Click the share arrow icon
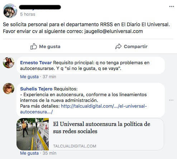Image resolution: width=177 pixels, height=159 pixels. (118, 46)
